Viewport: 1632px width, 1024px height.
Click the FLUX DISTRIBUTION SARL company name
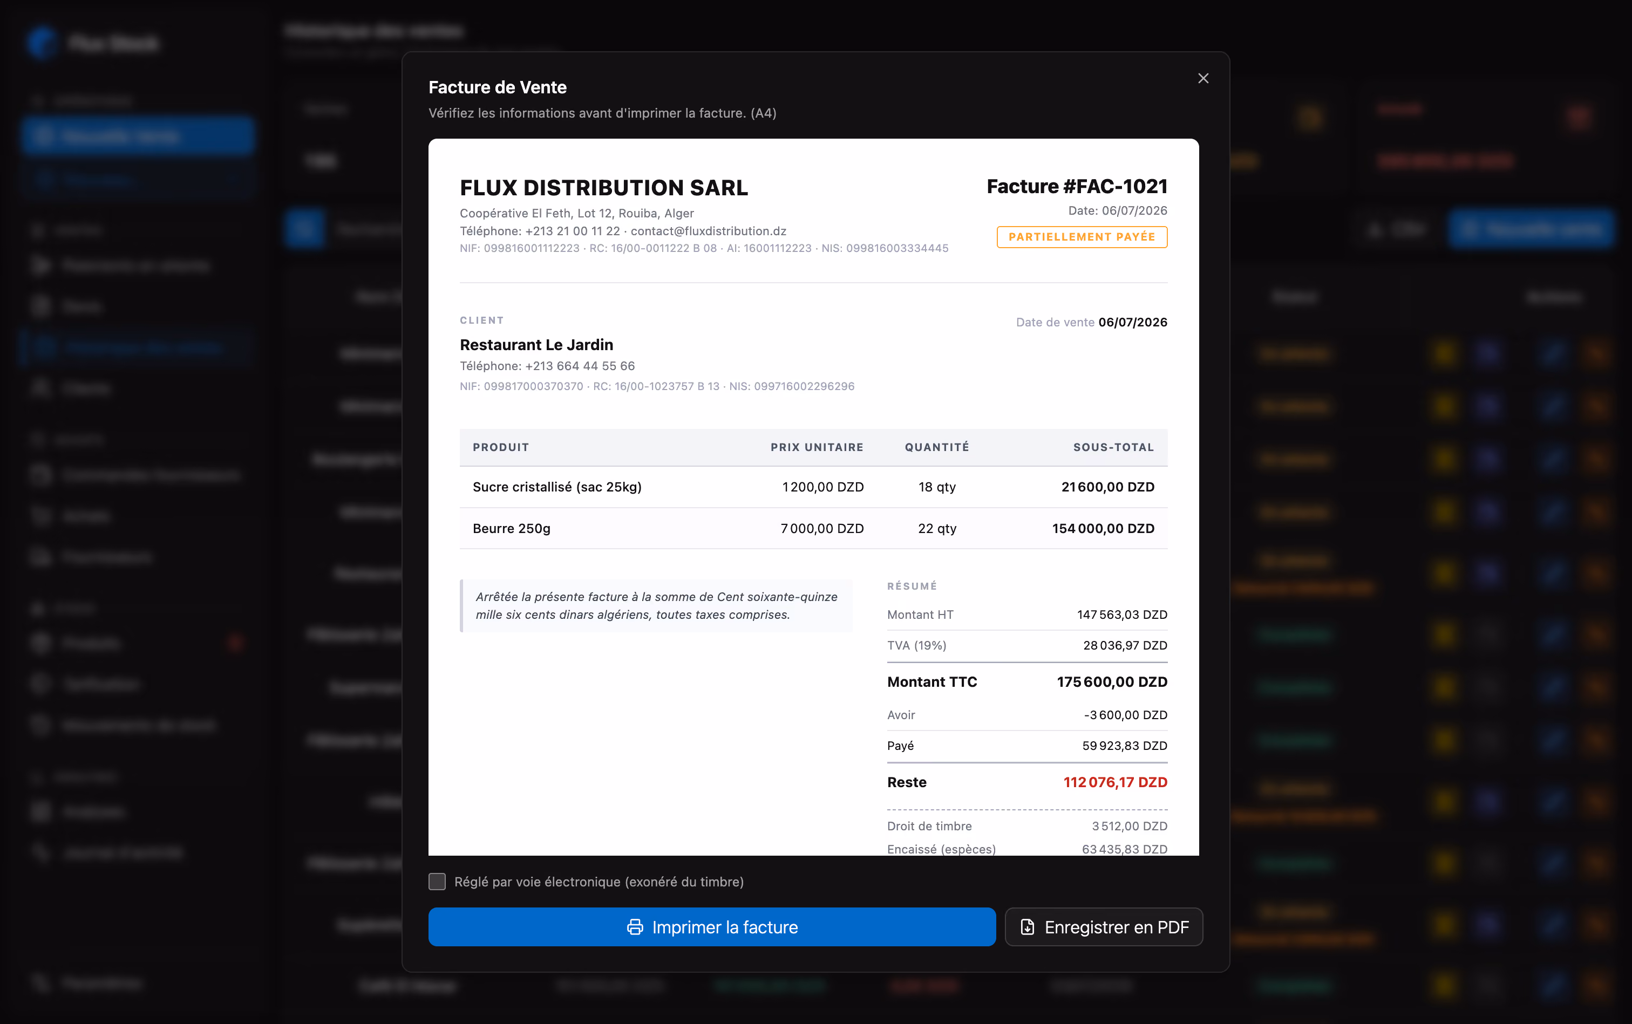(603, 188)
